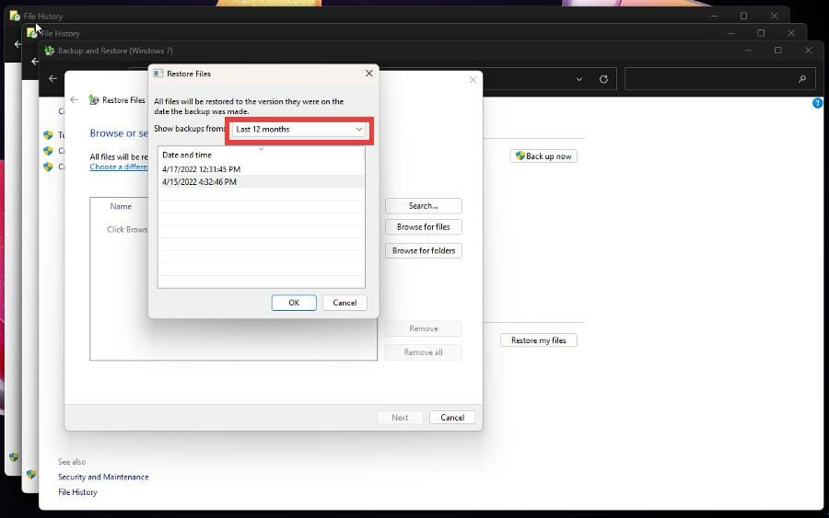Click the search magnifier icon

click(802, 79)
